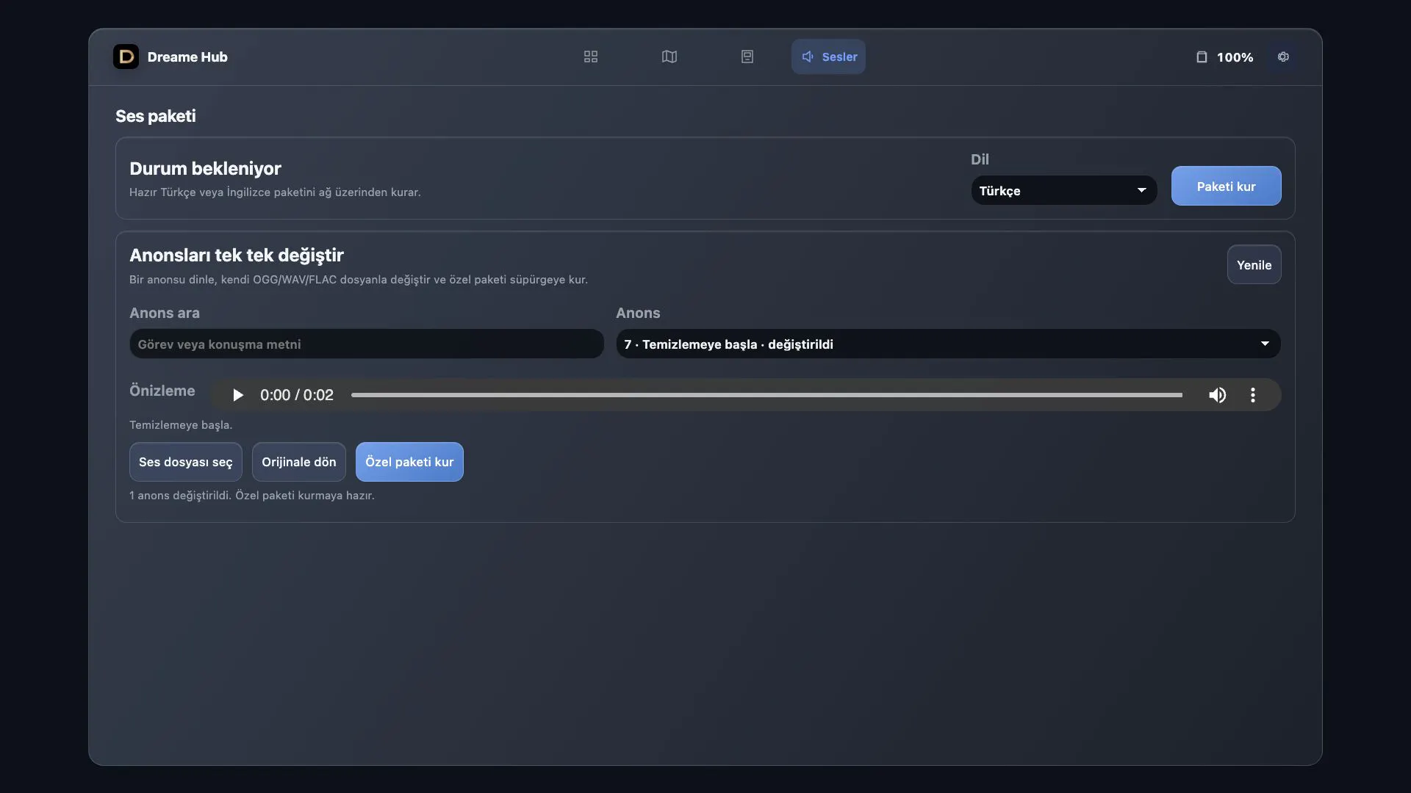Expand the Anons dropdown showing Temizlemeye başla

[948, 344]
